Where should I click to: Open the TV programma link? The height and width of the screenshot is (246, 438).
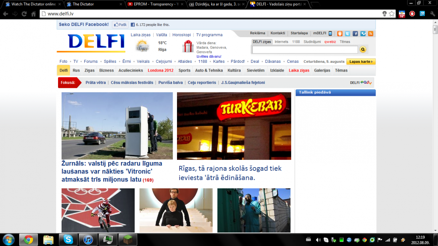click(x=209, y=35)
